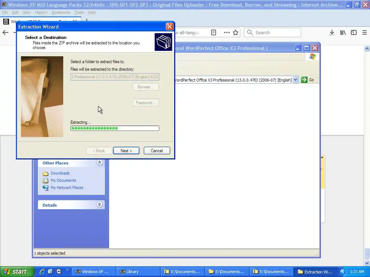This screenshot has height=277, width=370.
Task: Click the "1 objects selected" status text
Action: click(x=50, y=253)
